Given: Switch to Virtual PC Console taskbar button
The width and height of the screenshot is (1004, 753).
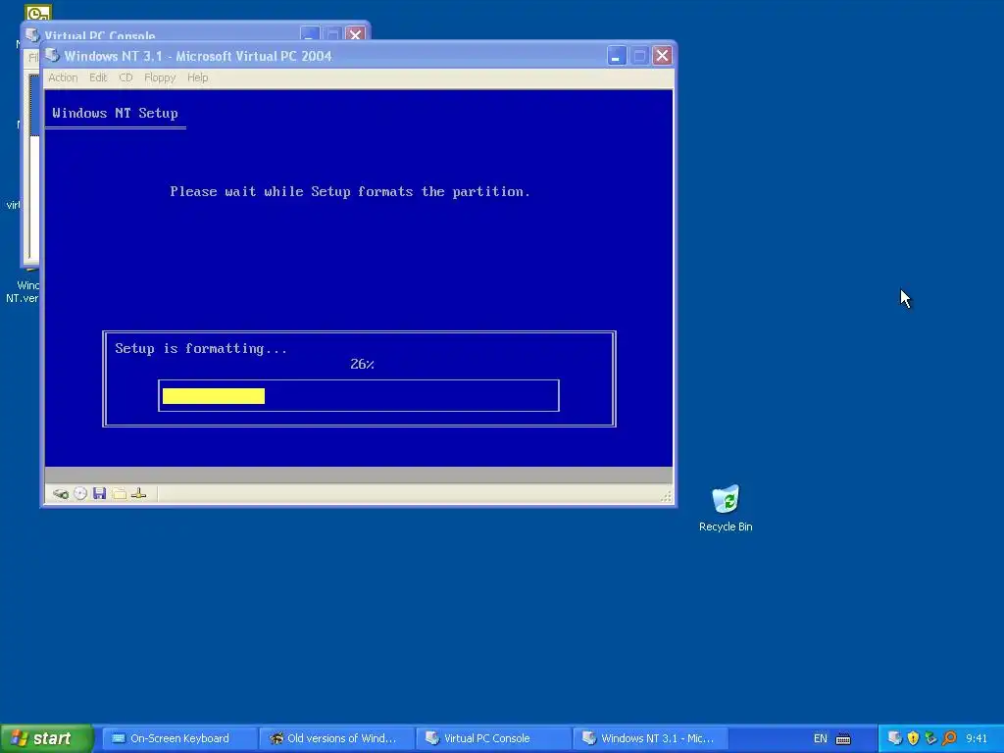Looking at the screenshot, I should [493, 738].
